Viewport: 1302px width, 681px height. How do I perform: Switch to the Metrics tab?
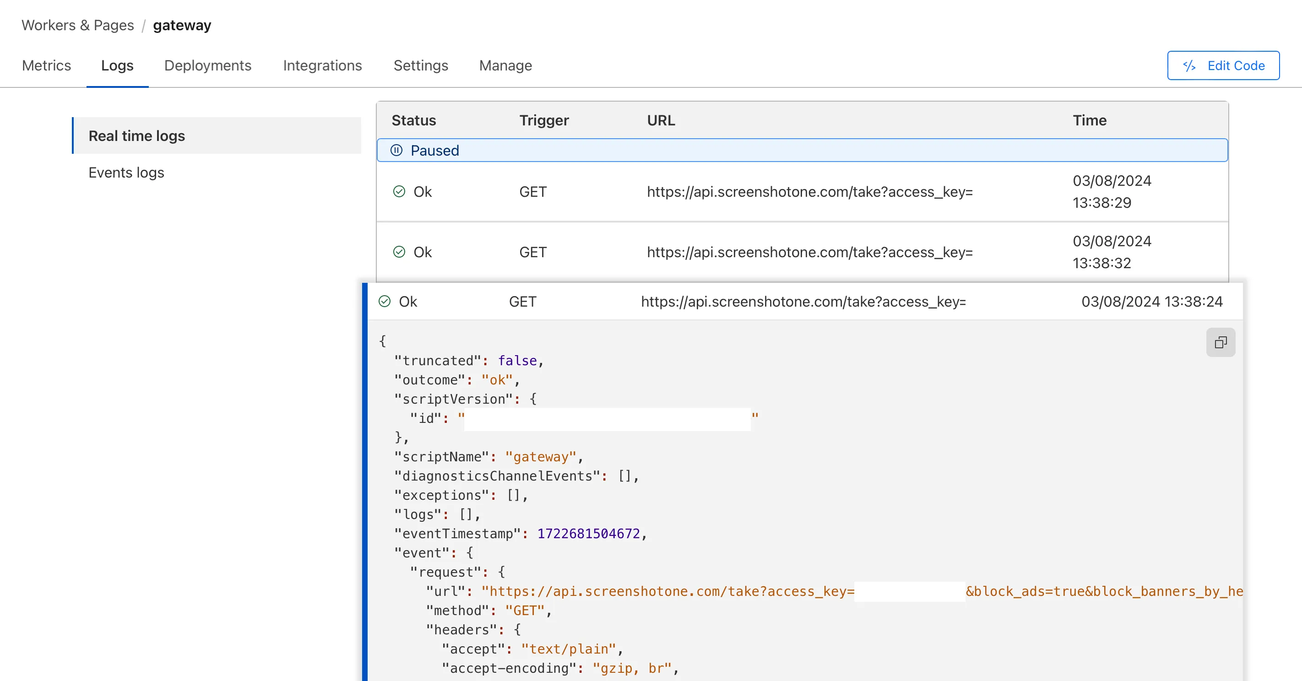coord(47,66)
